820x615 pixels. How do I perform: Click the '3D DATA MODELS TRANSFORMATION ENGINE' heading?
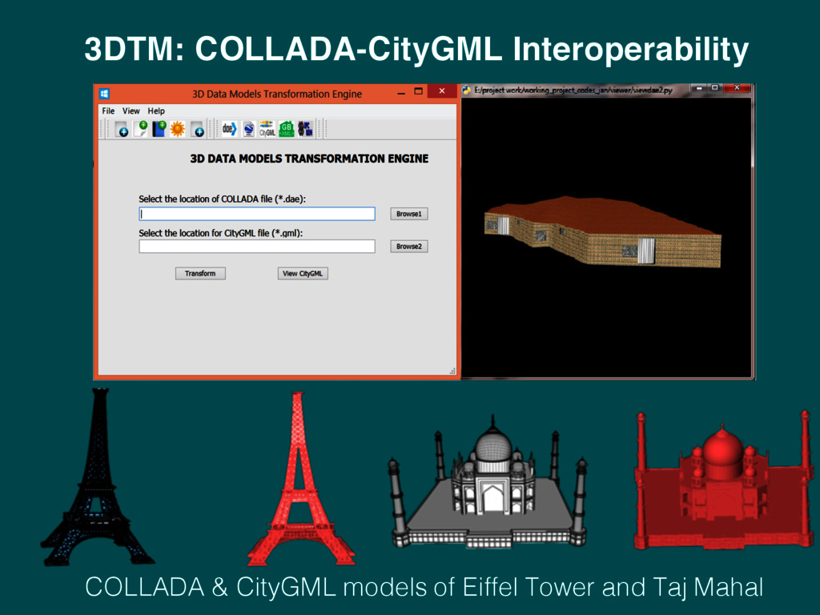tap(309, 159)
